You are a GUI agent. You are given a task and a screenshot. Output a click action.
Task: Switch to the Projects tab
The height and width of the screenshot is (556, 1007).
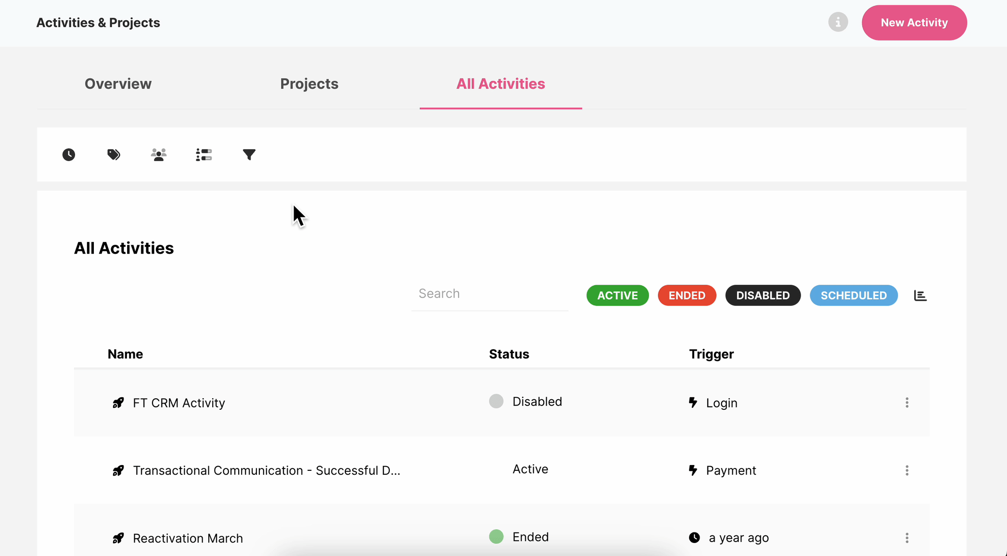click(x=309, y=84)
